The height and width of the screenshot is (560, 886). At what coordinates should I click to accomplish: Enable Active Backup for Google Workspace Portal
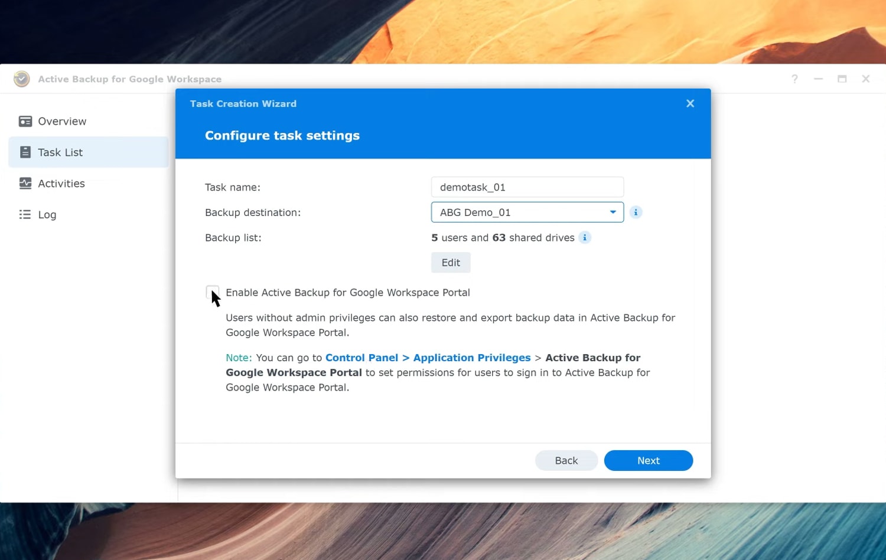(212, 292)
